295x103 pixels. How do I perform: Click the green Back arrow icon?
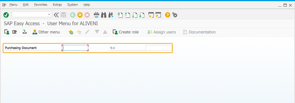tap(73, 15)
